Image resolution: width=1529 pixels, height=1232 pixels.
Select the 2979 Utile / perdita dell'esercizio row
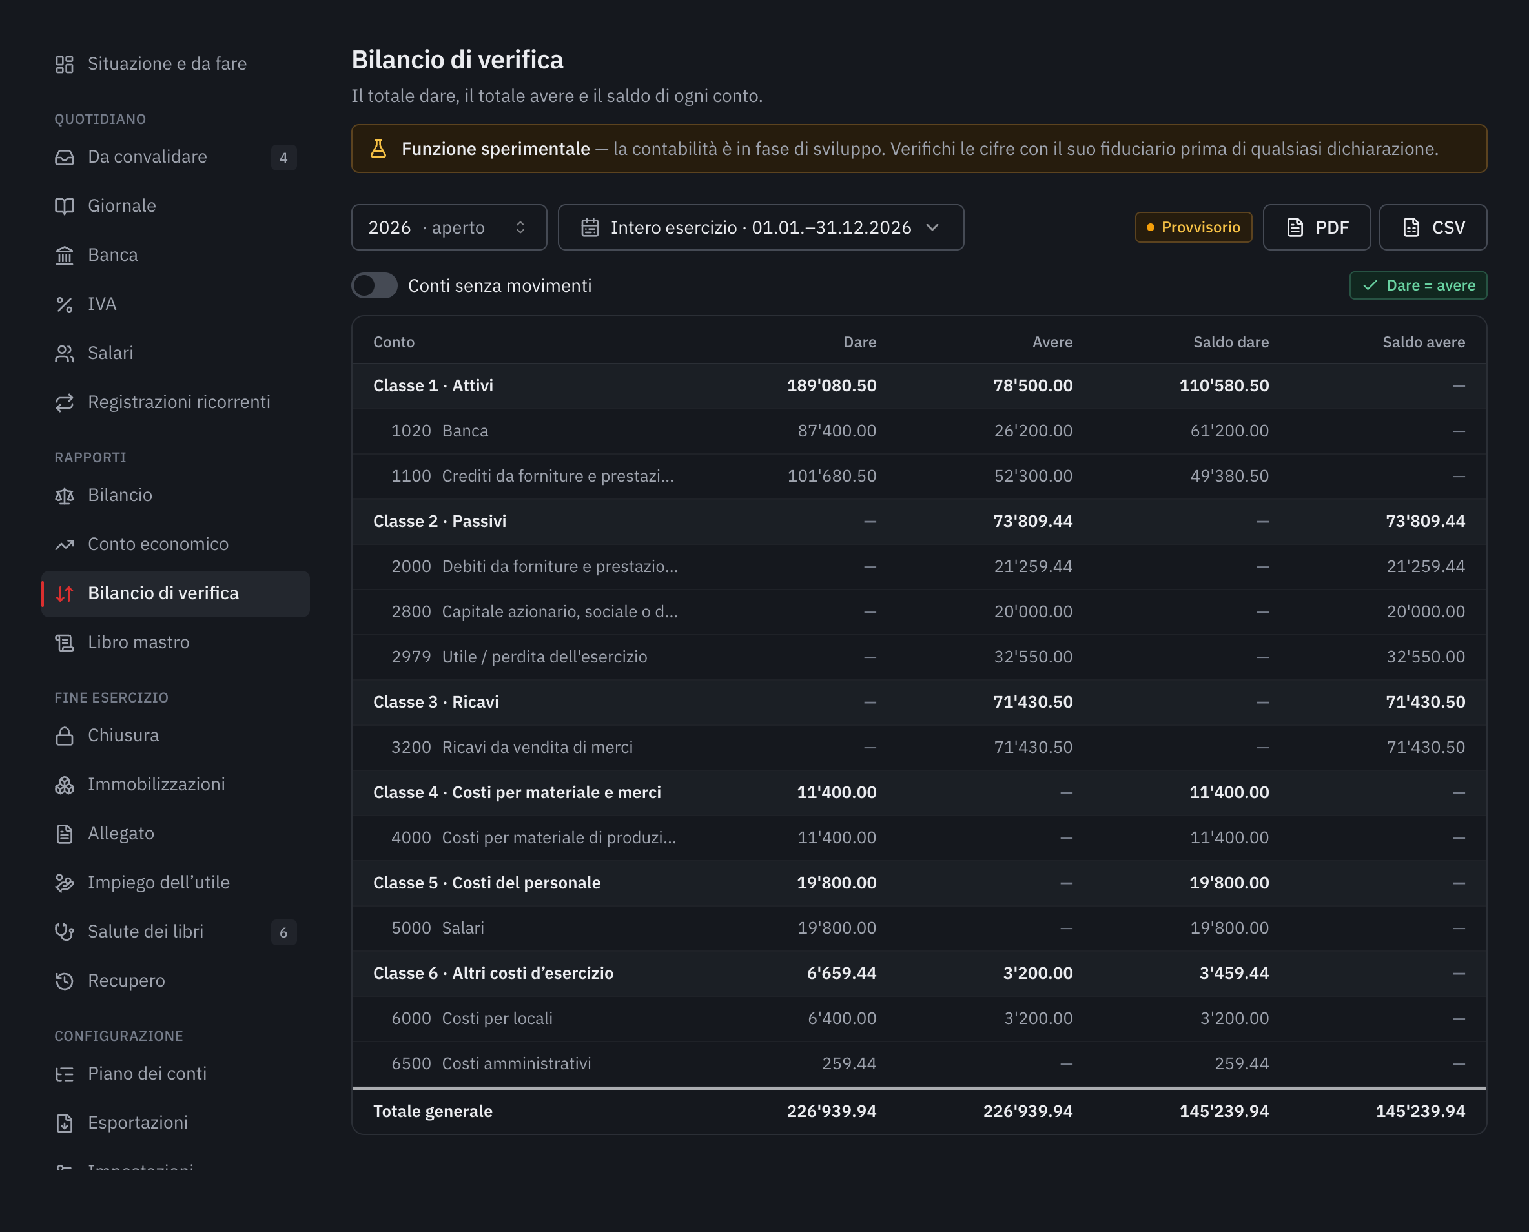(x=919, y=657)
